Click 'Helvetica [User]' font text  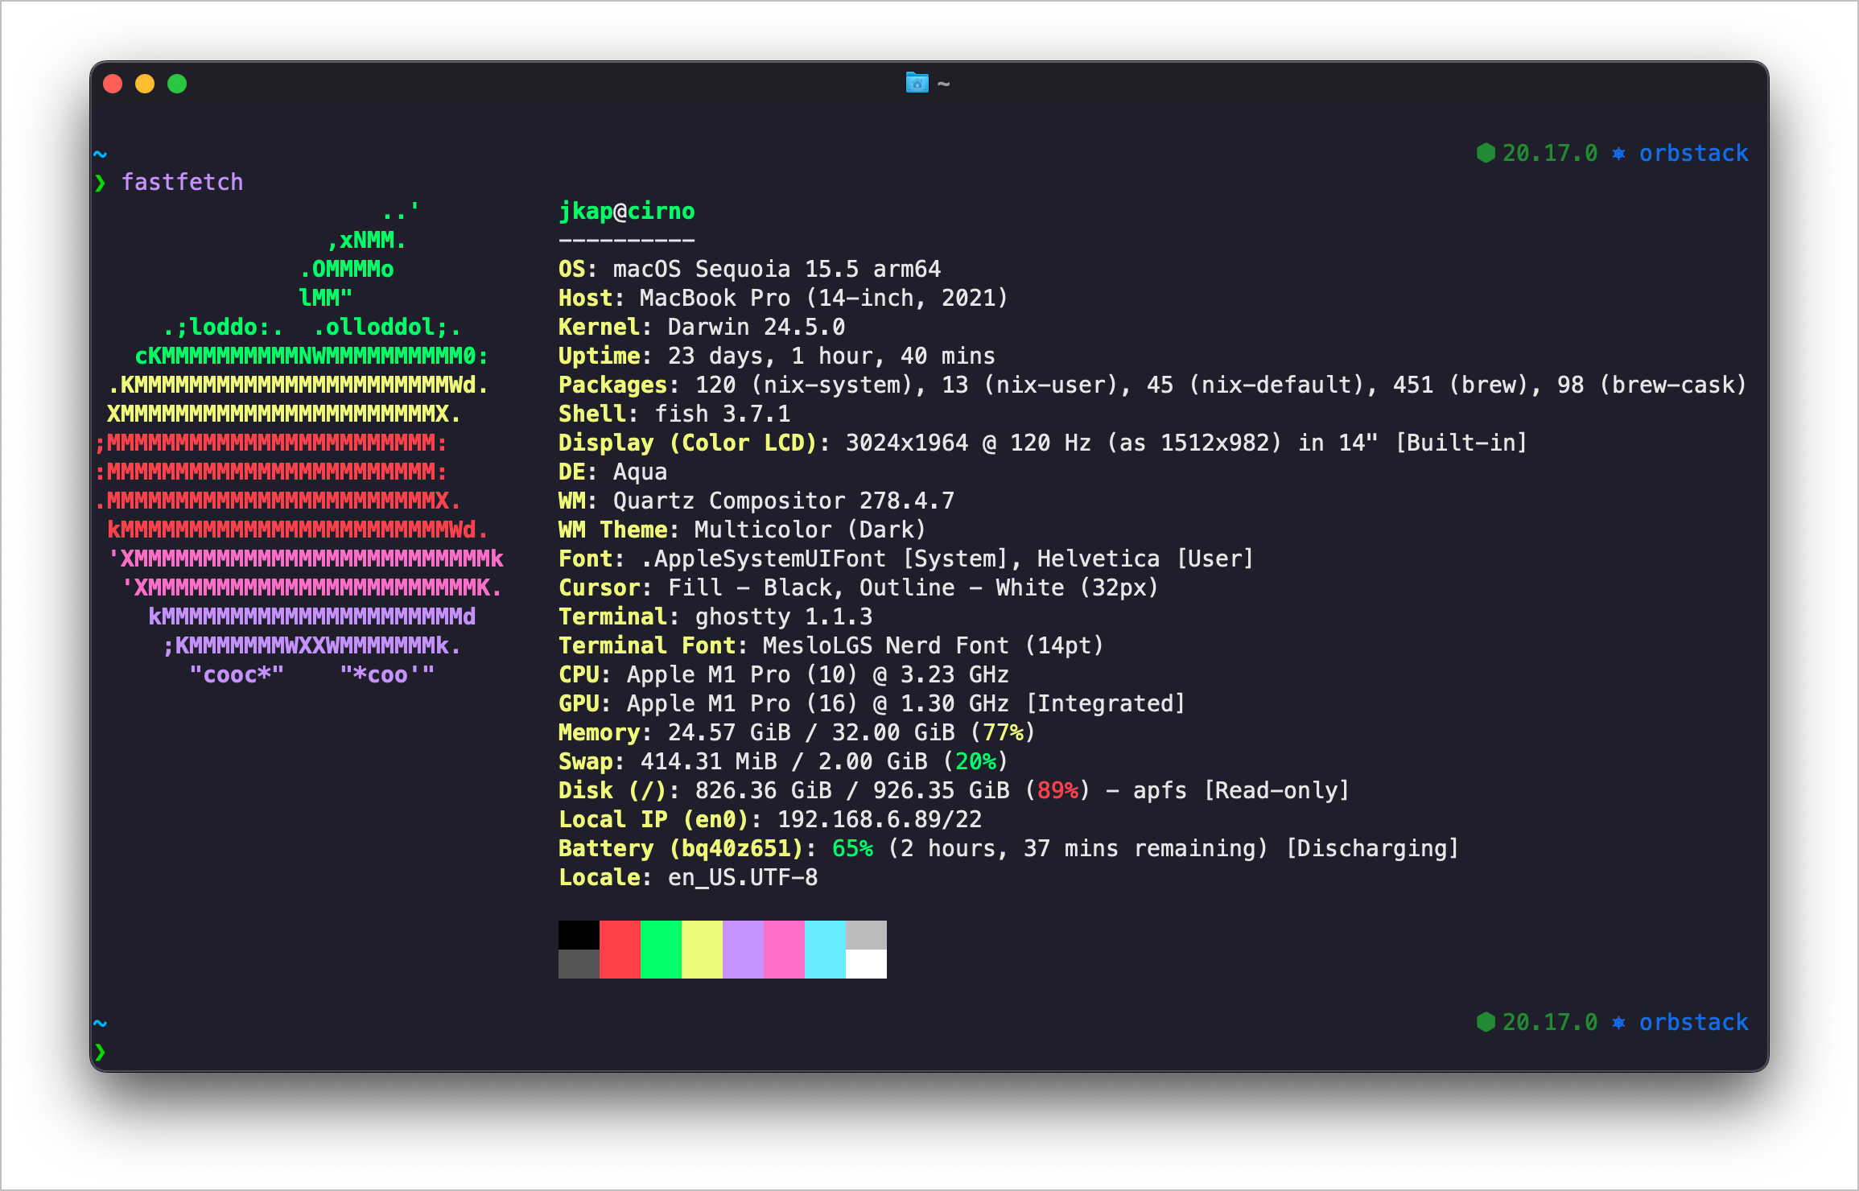(x=1145, y=559)
